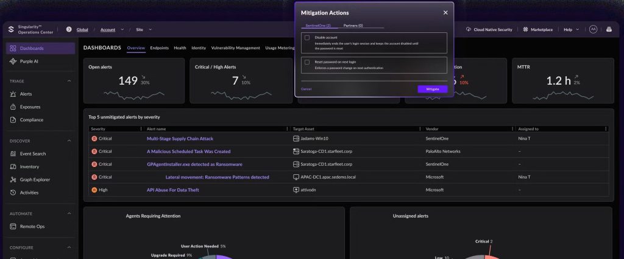Click the scope arrow icon before Global

click(69, 29)
